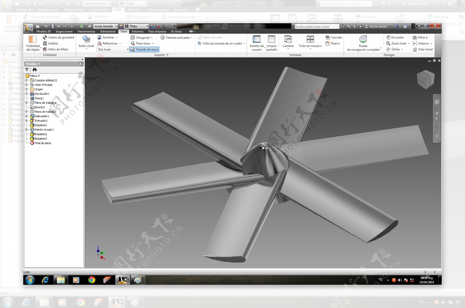The height and width of the screenshot is (308, 465).
Task: Click the filter icon in Modelo browser
Action: [27, 69]
